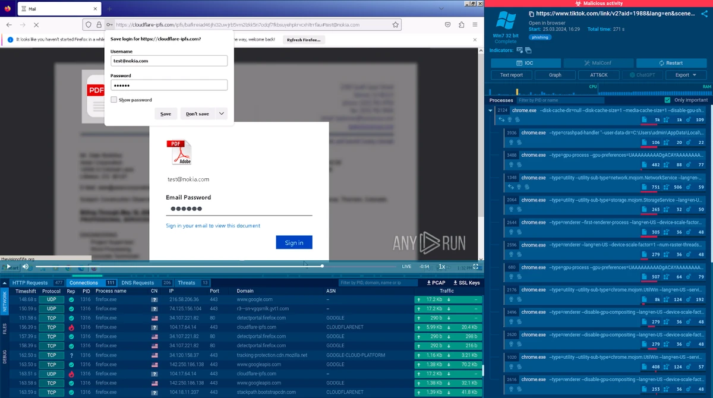
Task: Restart the analysis task
Action: click(671, 63)
